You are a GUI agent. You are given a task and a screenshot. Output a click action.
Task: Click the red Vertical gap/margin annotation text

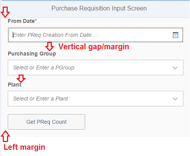(94, 47)
